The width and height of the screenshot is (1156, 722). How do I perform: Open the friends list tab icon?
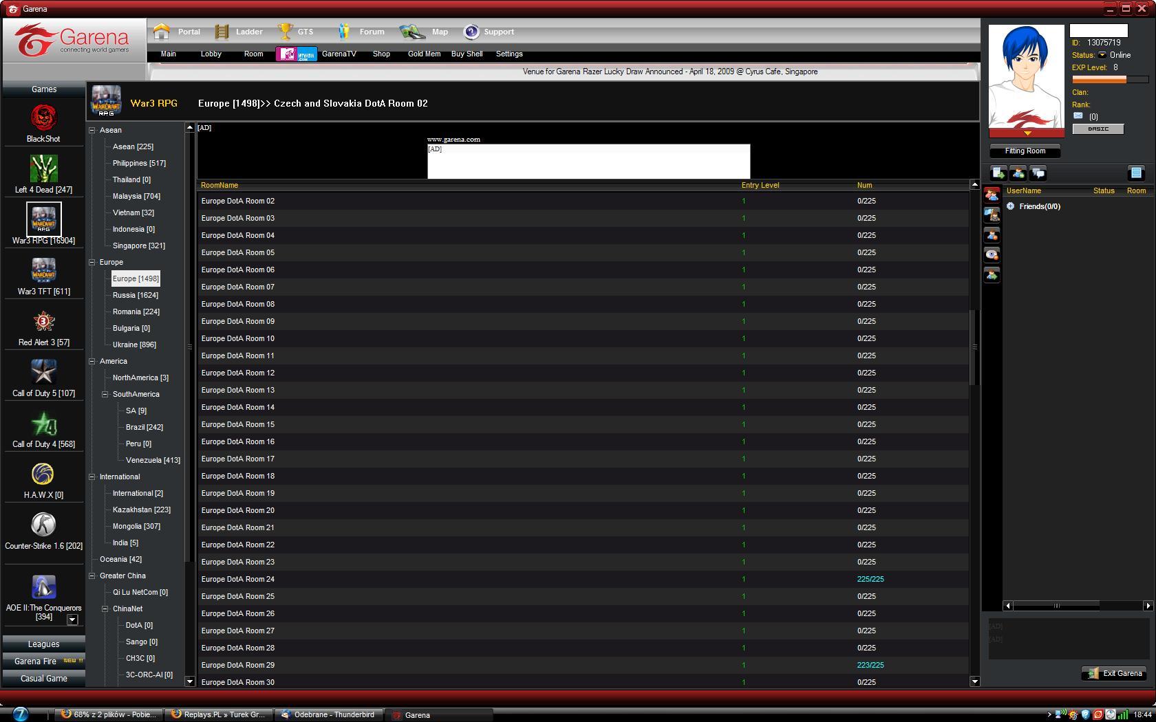coord(992,195)
